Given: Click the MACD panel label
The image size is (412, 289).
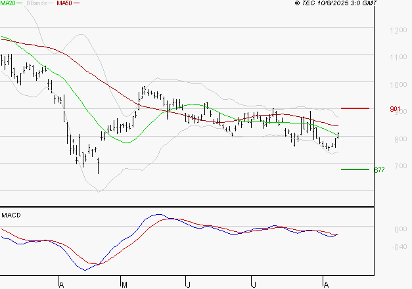Looking at the screenshot, I should [11, 215].
